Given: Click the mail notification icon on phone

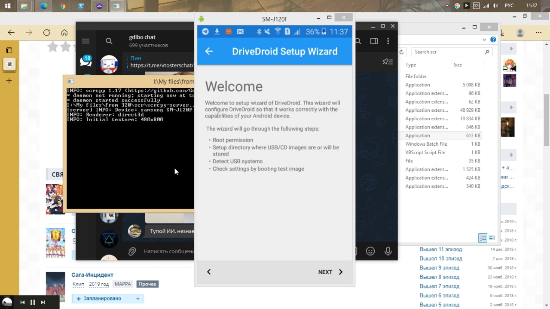Looking at the screenshot, I should click(x=240, y=32).
